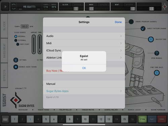Open the Slicer Effects tab in top bar
Viewport: 168px width, 126px height.
[x=77, y=5]
